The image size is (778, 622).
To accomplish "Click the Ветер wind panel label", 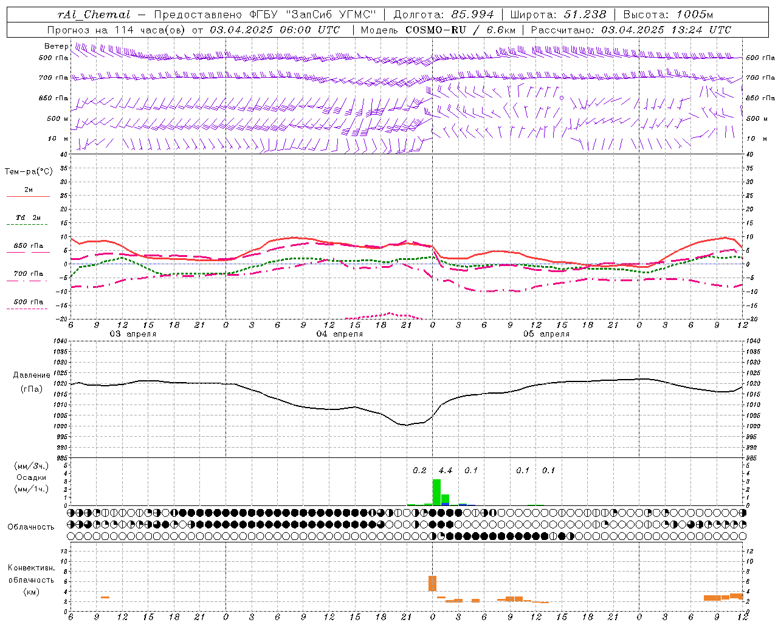I will tap(57, 46).
